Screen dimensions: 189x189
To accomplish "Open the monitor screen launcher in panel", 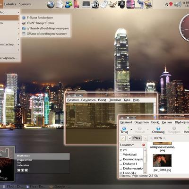I will 86,4.
